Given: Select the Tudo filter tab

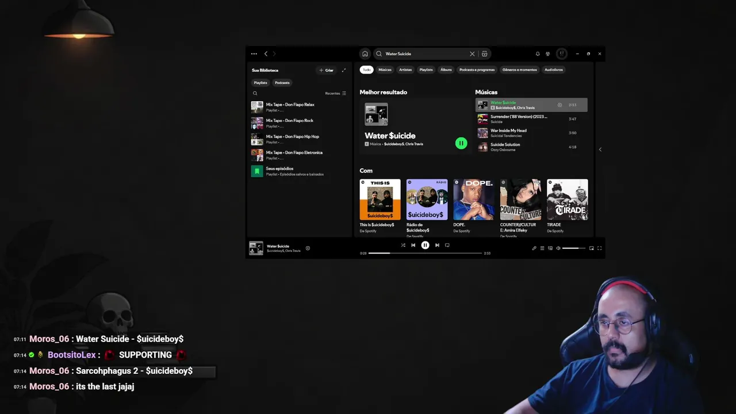Looking at the screenshot, I should [x=366, y=70].
